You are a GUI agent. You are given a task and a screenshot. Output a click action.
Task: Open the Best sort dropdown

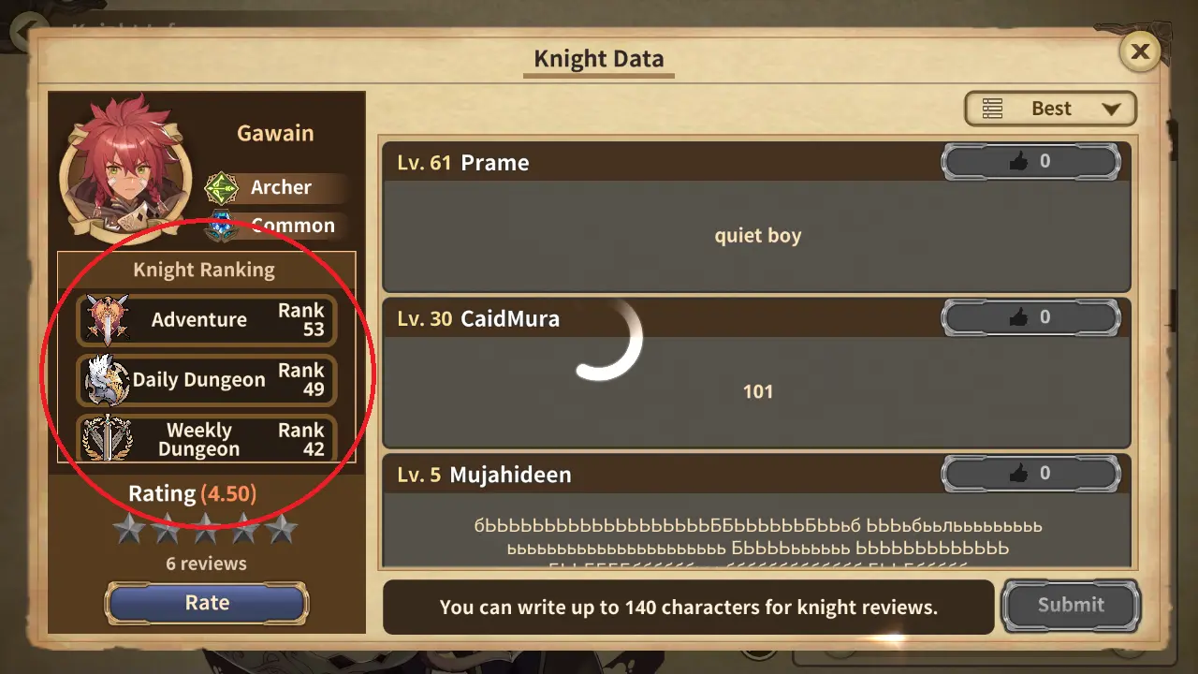click(1050, 109)
